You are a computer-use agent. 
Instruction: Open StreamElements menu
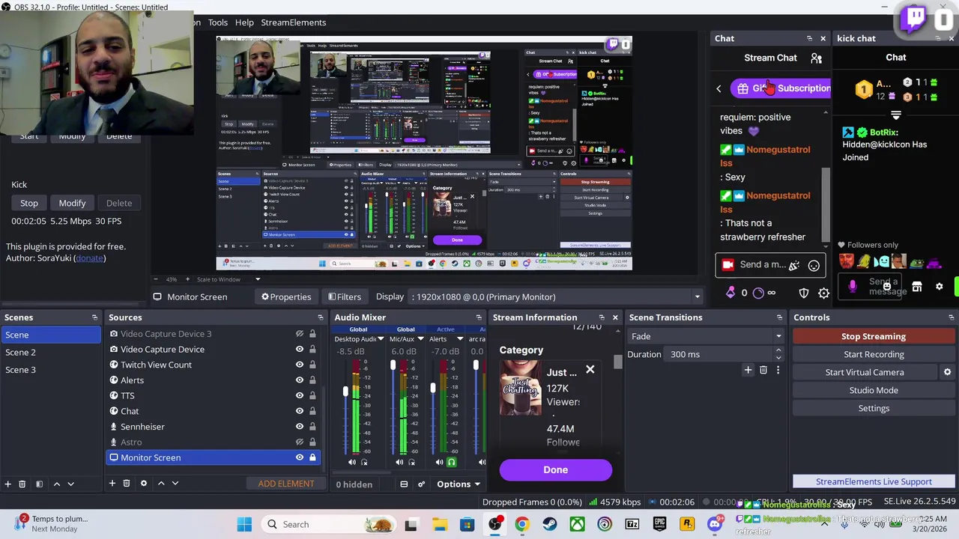293,22
